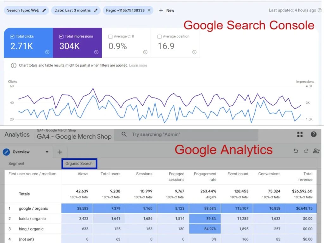Sort by the Total users column header
Viewport: 324px width, 243px height.
(110, 174)
